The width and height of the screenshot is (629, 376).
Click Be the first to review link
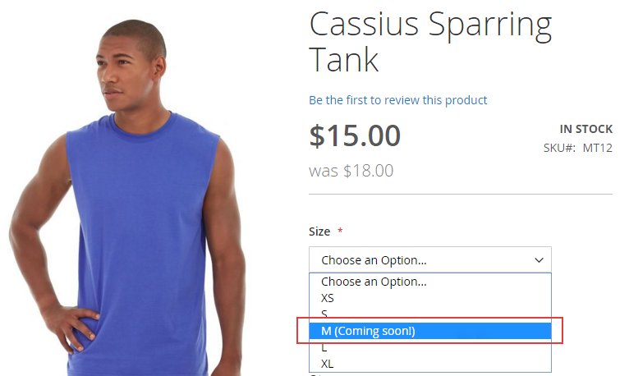[397, 100]
